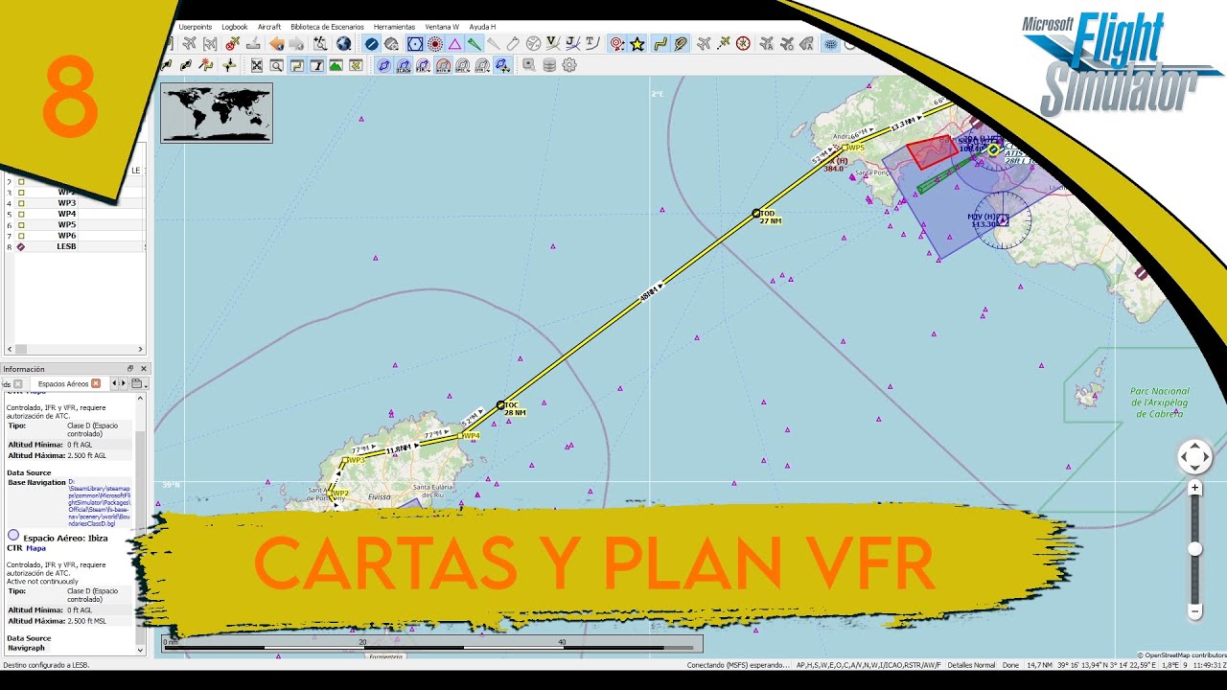Click the elevation profile mountain icon

pyautogui.click(x=336, y=65)
